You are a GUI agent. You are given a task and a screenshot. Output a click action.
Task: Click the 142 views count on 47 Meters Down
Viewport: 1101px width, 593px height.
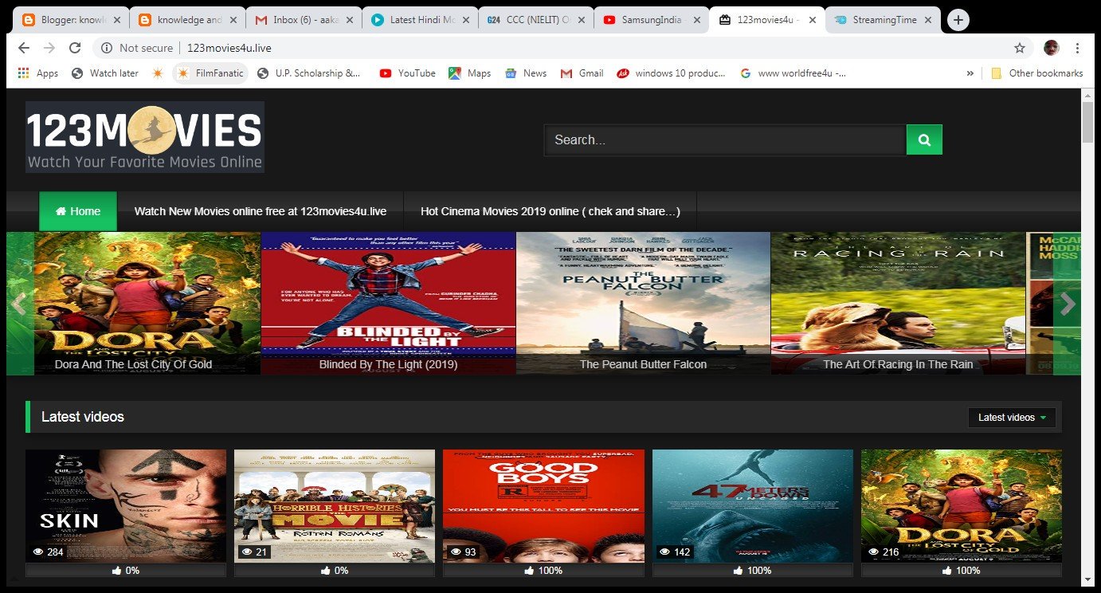675,552
